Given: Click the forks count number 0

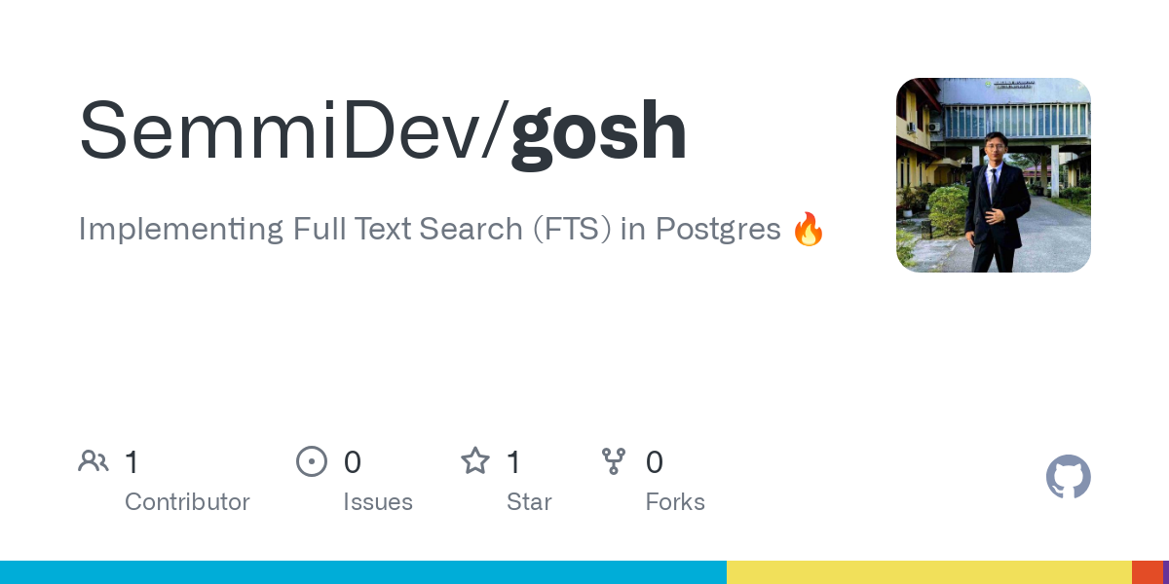Looking at the screenshot, I should [655, 462].
